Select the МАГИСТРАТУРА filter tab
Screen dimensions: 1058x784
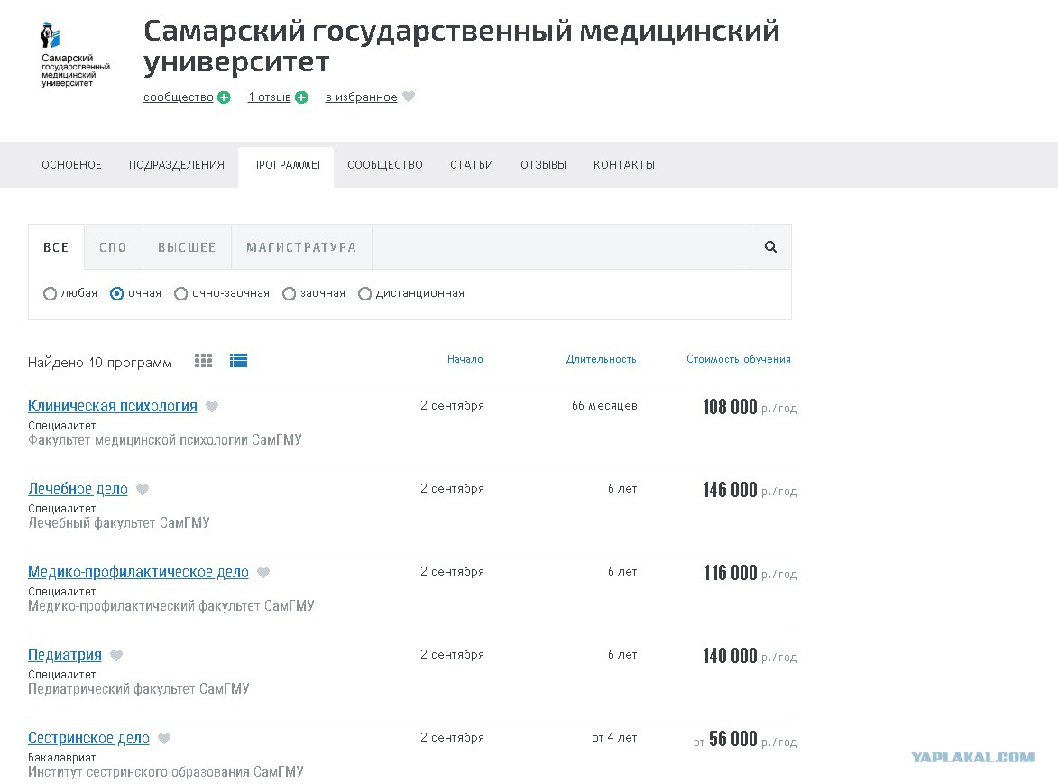tap(301, 247)
